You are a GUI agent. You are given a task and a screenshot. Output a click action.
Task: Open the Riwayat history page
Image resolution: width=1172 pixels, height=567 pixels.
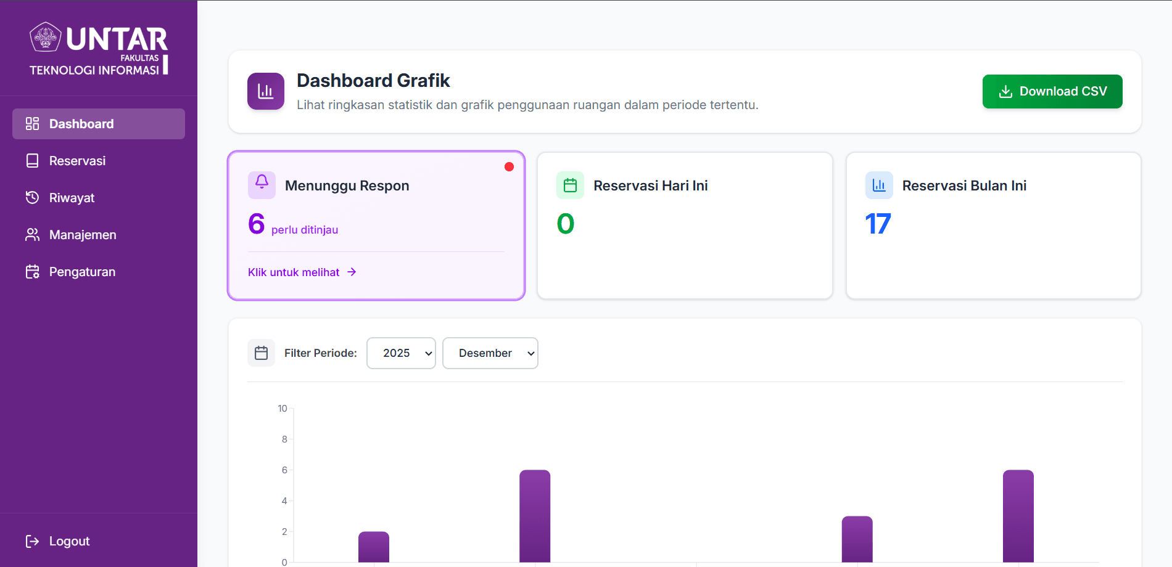72,198
